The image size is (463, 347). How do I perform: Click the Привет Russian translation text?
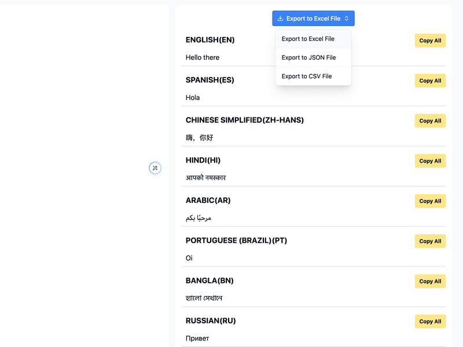point(197,338)
